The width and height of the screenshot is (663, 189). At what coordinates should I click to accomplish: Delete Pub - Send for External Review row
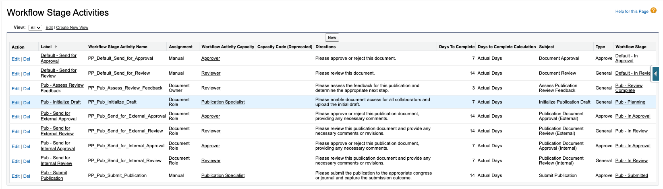[x=27, y=132]
